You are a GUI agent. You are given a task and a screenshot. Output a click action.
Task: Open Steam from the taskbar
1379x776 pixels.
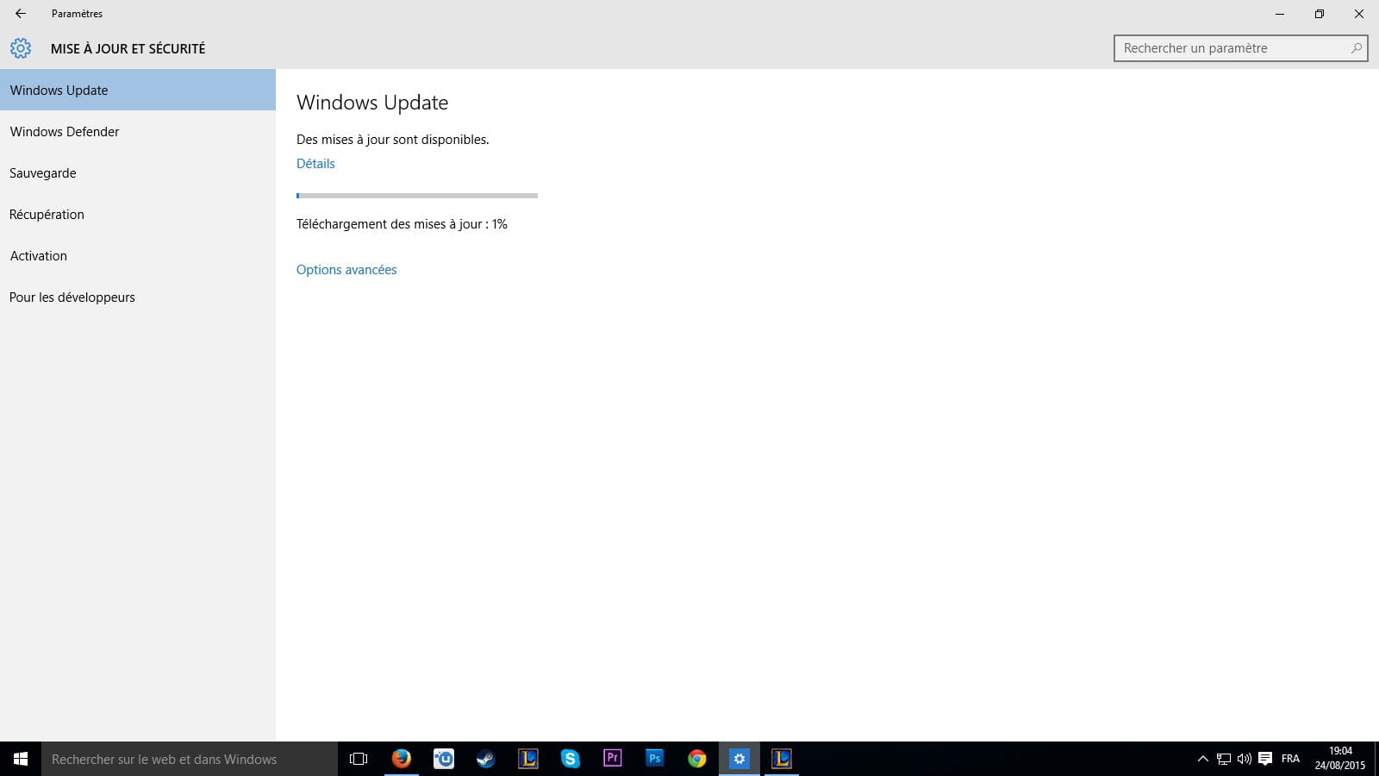(485, 759)
